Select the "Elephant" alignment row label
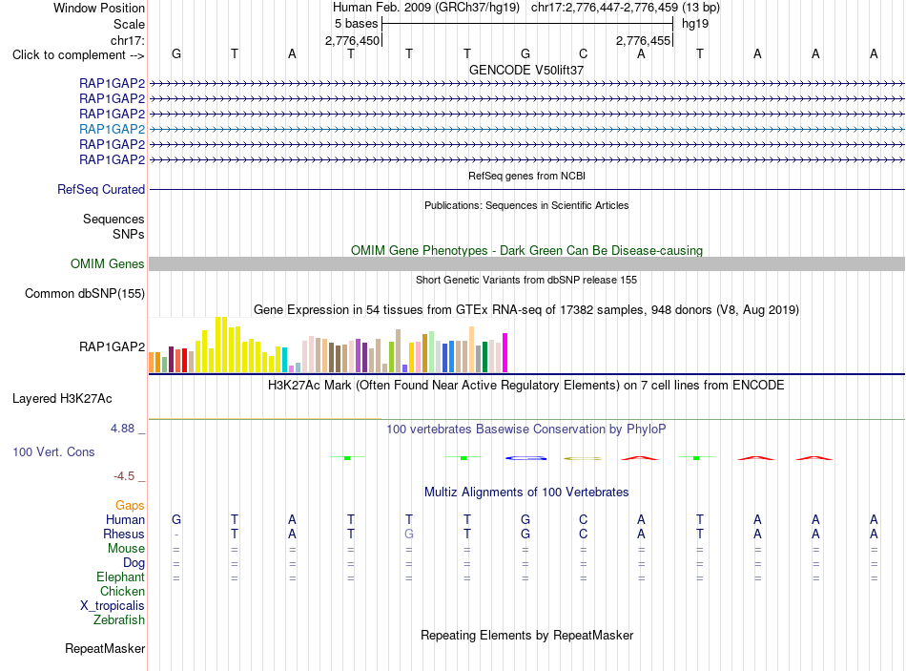906x671 pixels. 121,577
